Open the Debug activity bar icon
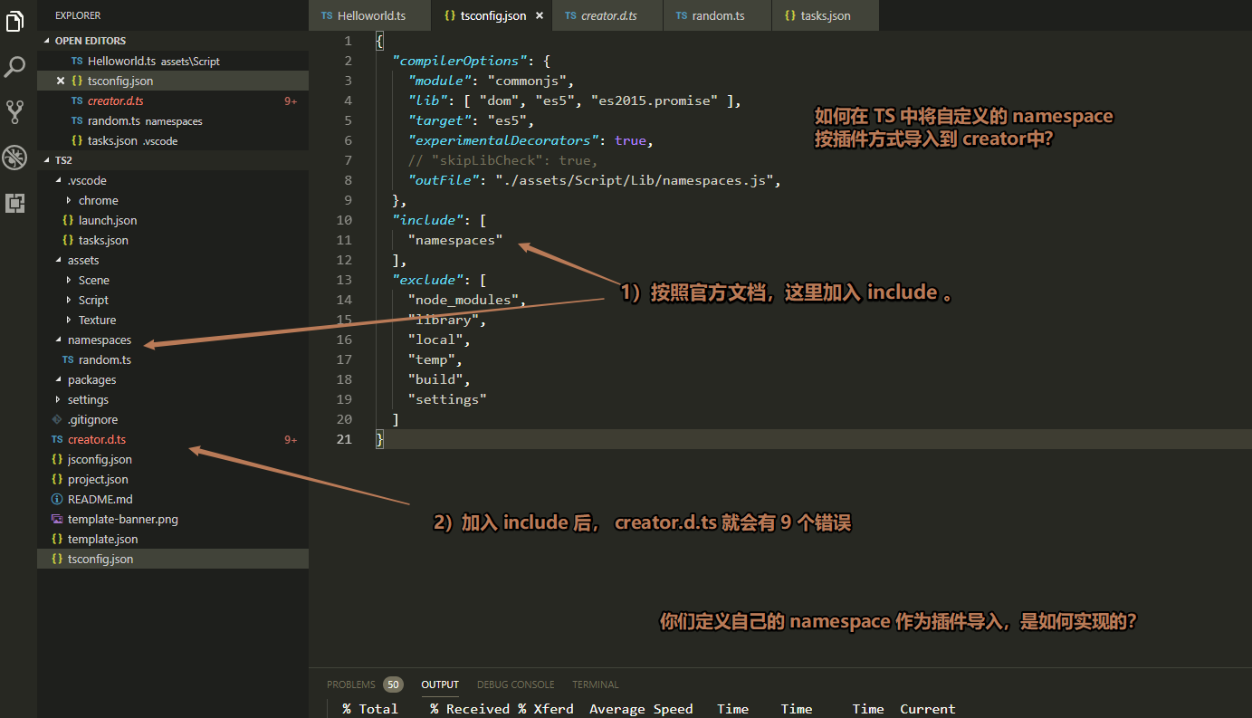This screenshot has height=718, width=1252. tap(14, 158)
